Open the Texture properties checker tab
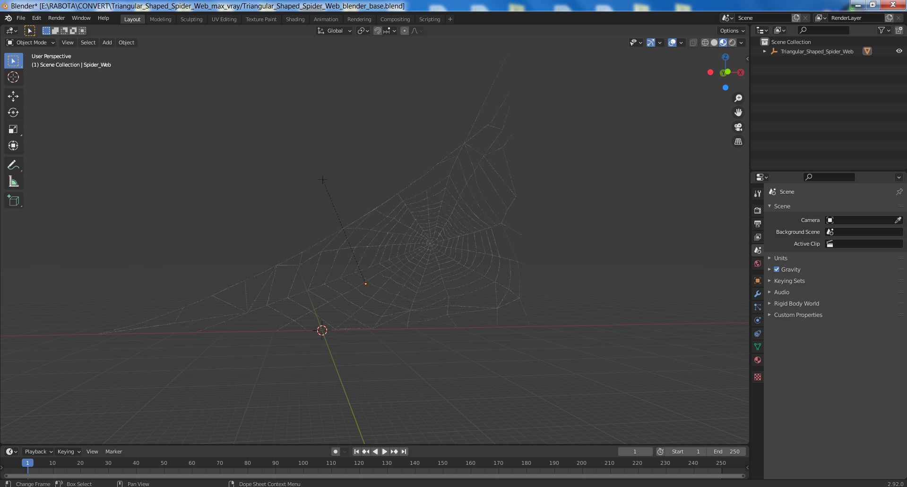Screen dimensions: 907x487 tap(758, 377)
